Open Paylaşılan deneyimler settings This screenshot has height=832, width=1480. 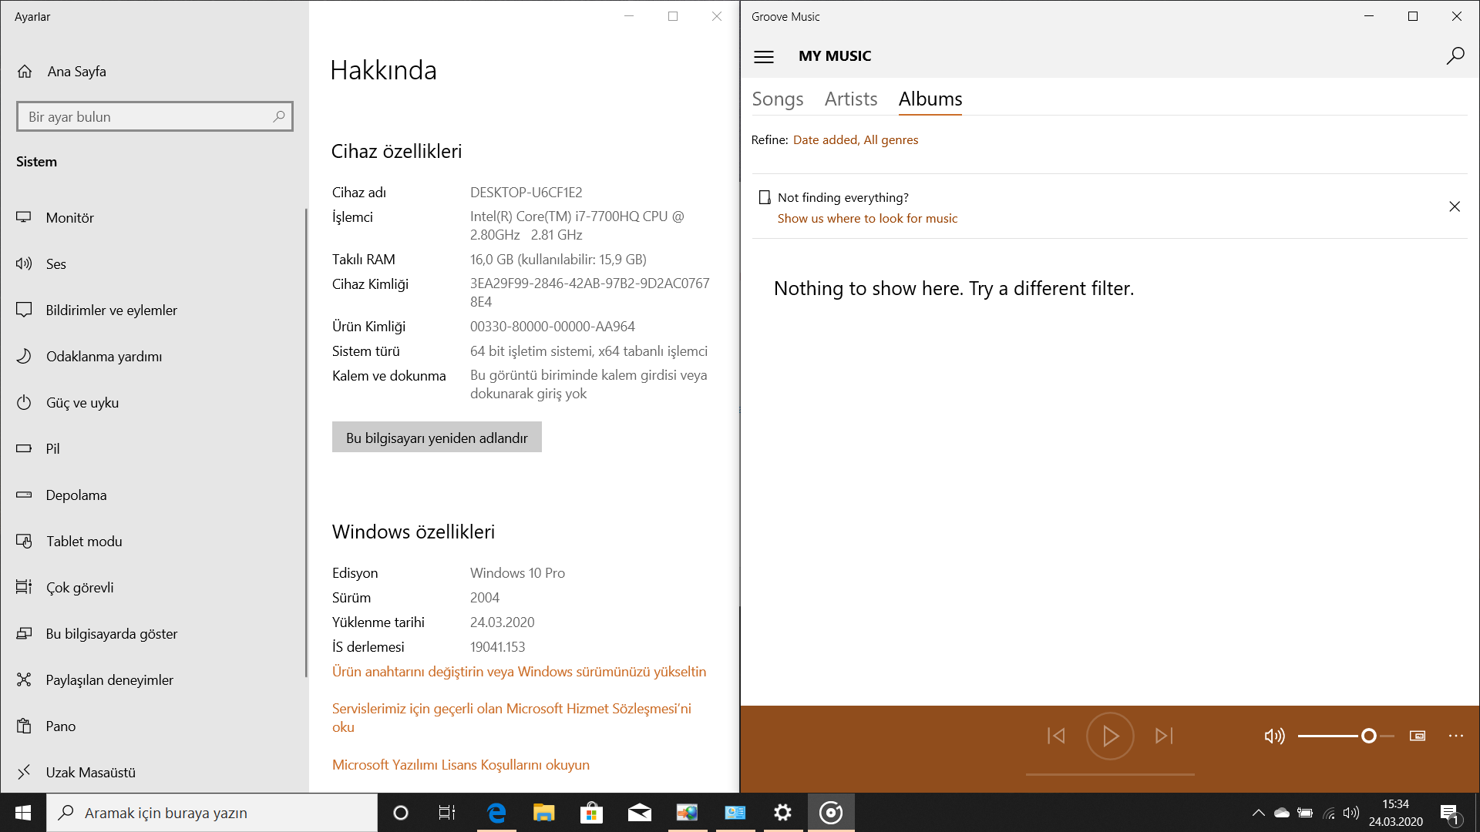tap(154, 679)
